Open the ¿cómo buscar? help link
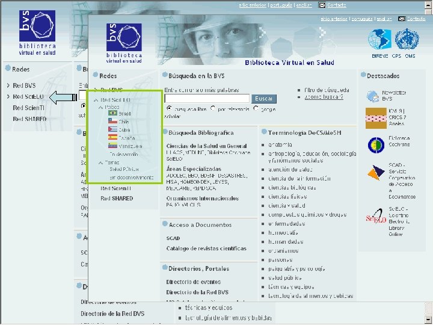Image resolution: width=433 pixels, height=325 pixels. 324,97
